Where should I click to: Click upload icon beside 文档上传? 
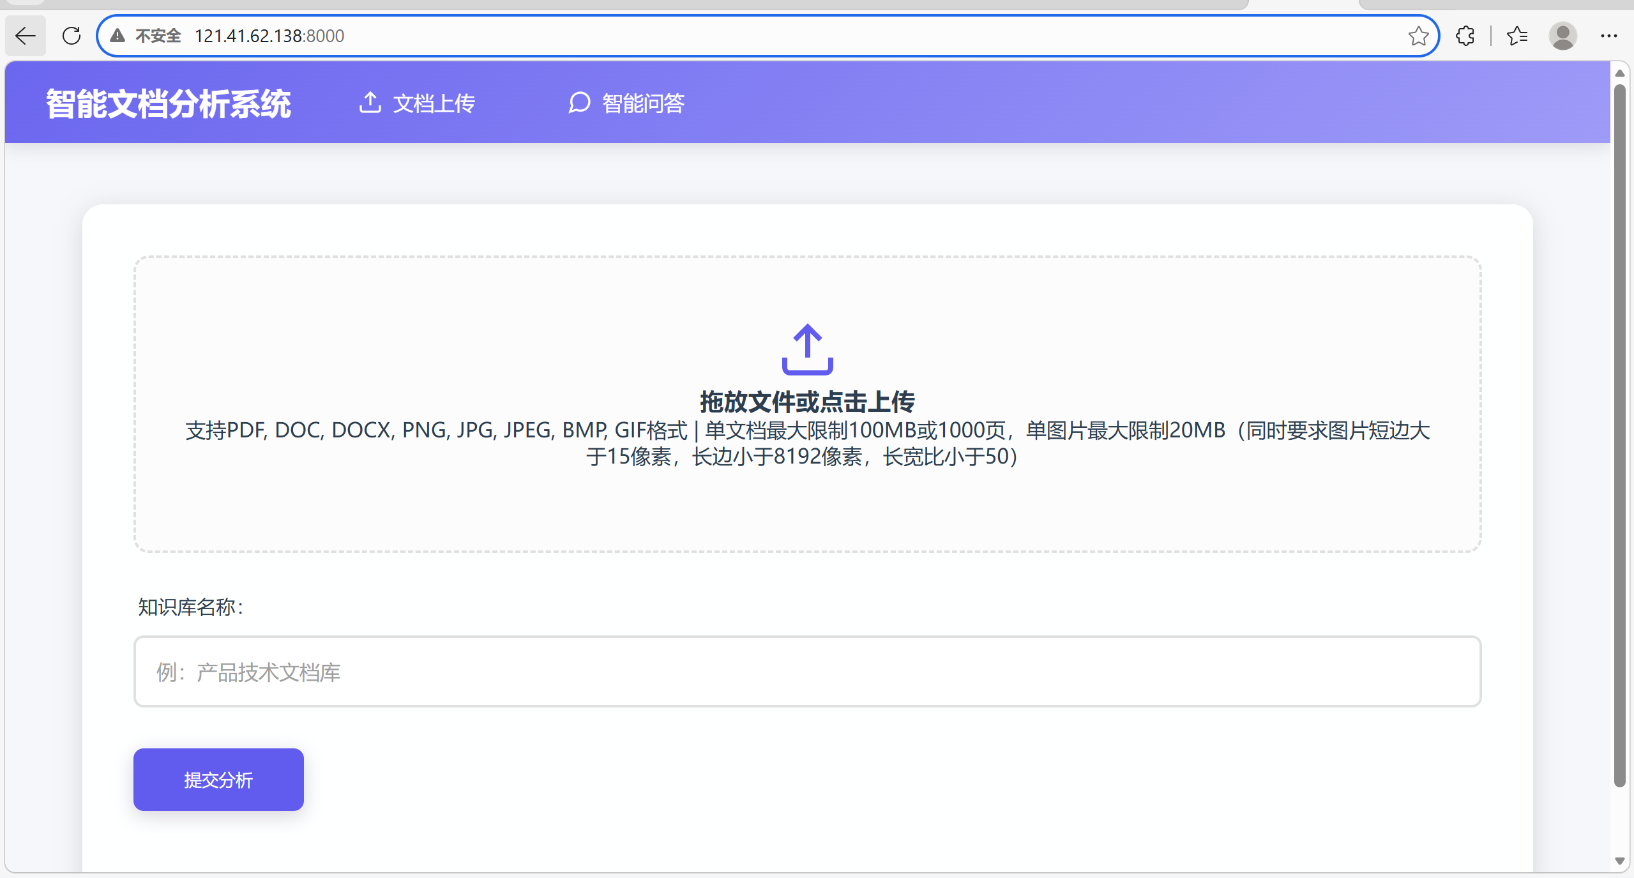(x=370, y=102)
